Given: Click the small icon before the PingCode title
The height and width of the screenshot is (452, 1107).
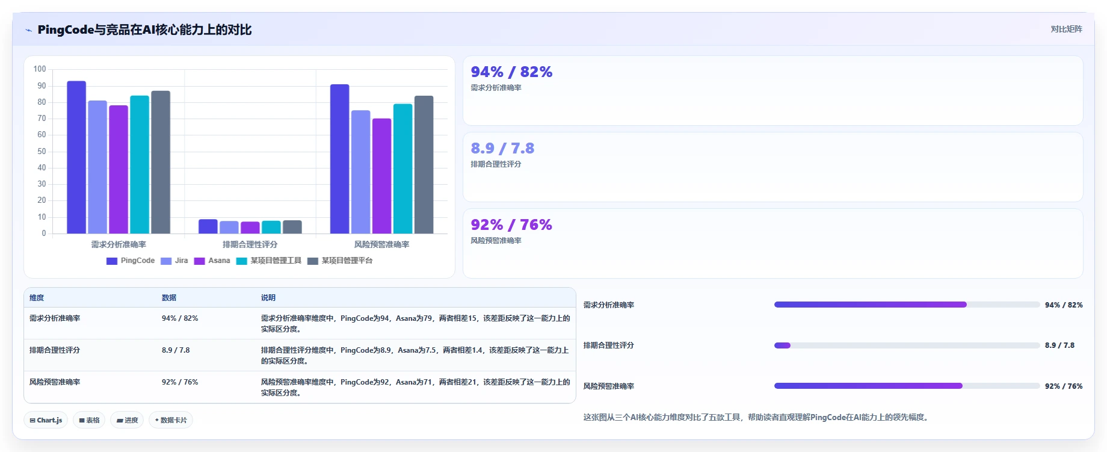Looking at the screenshot, I should [x=28, y=30].
